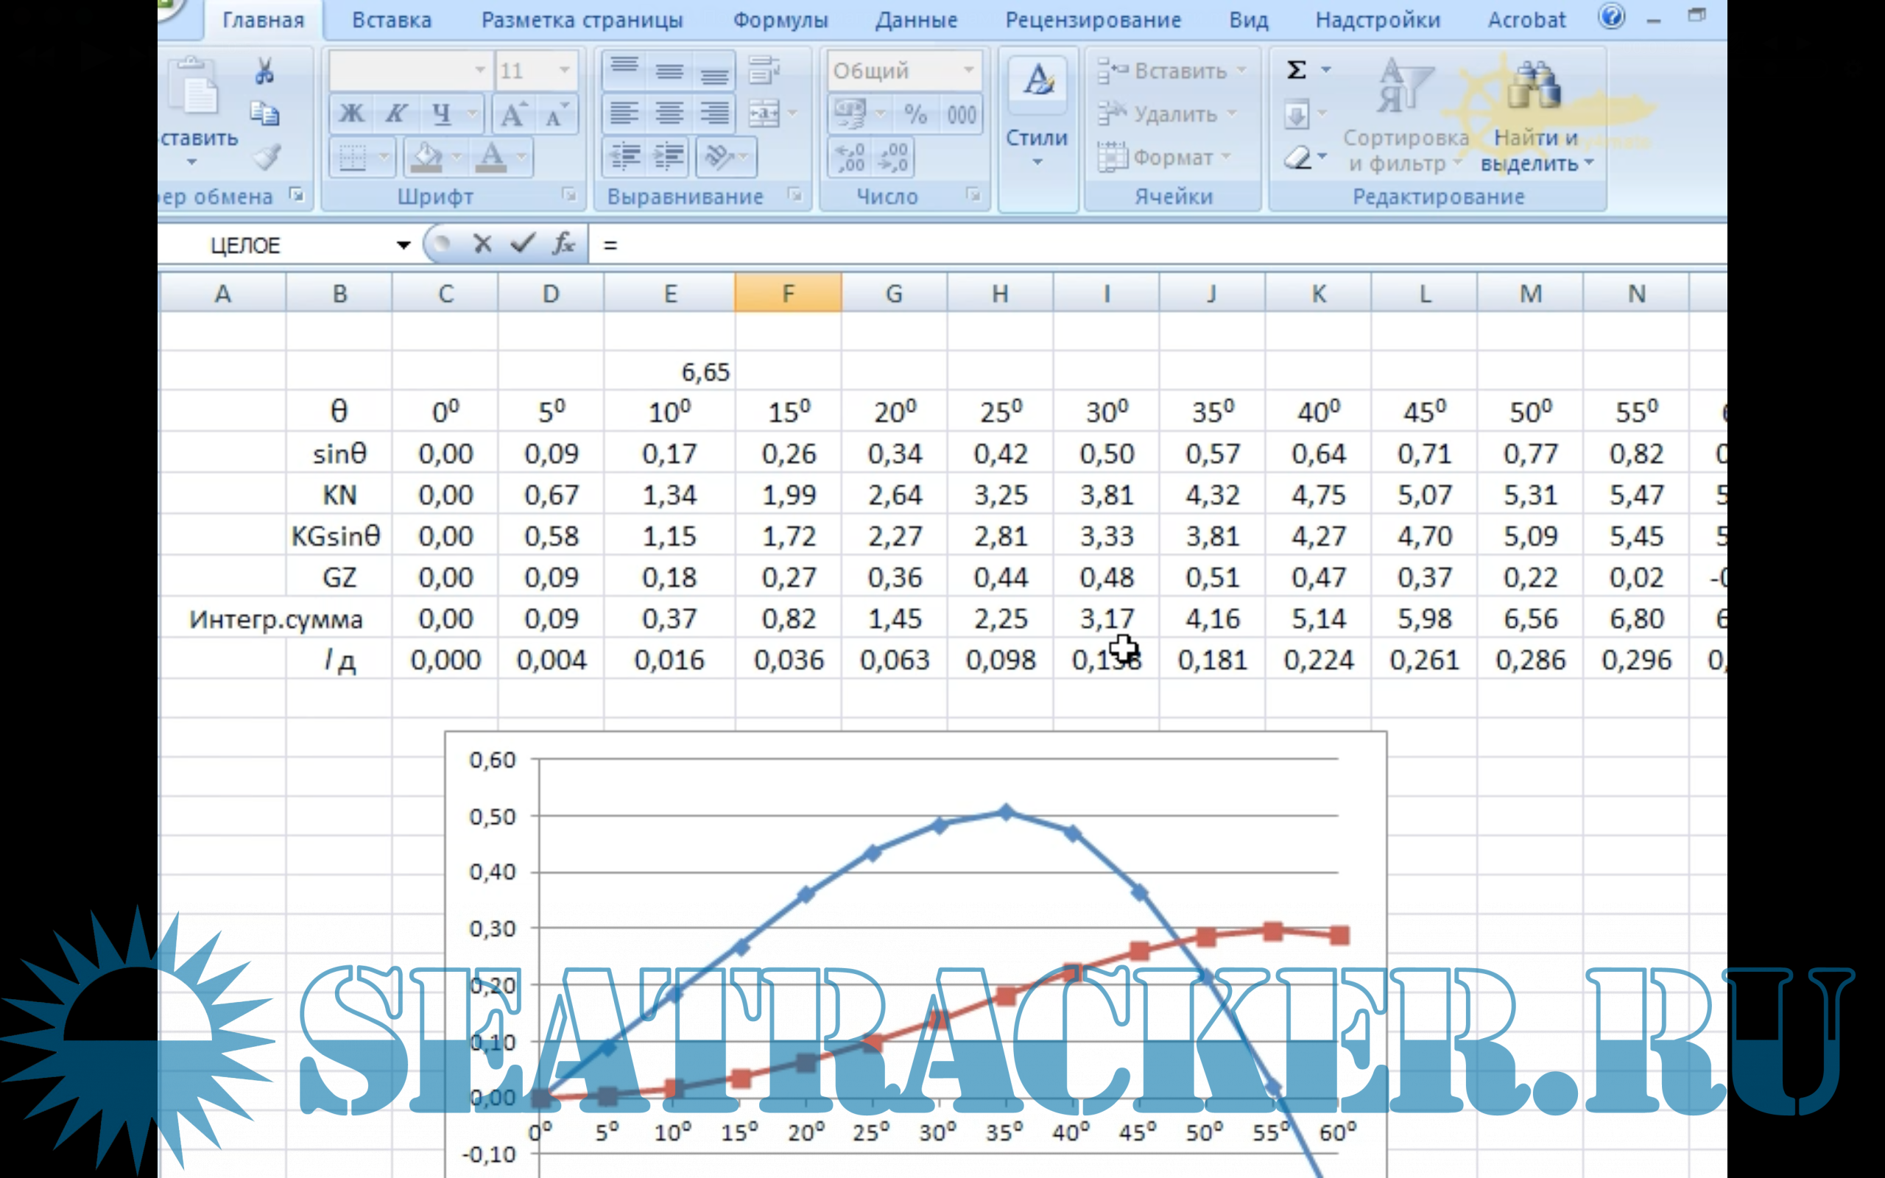Screen dimensions: 1885x1178
Task: Click the percent style icon
Action: pos(915,115)
